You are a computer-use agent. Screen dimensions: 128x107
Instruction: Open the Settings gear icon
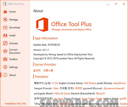[5, 67]
